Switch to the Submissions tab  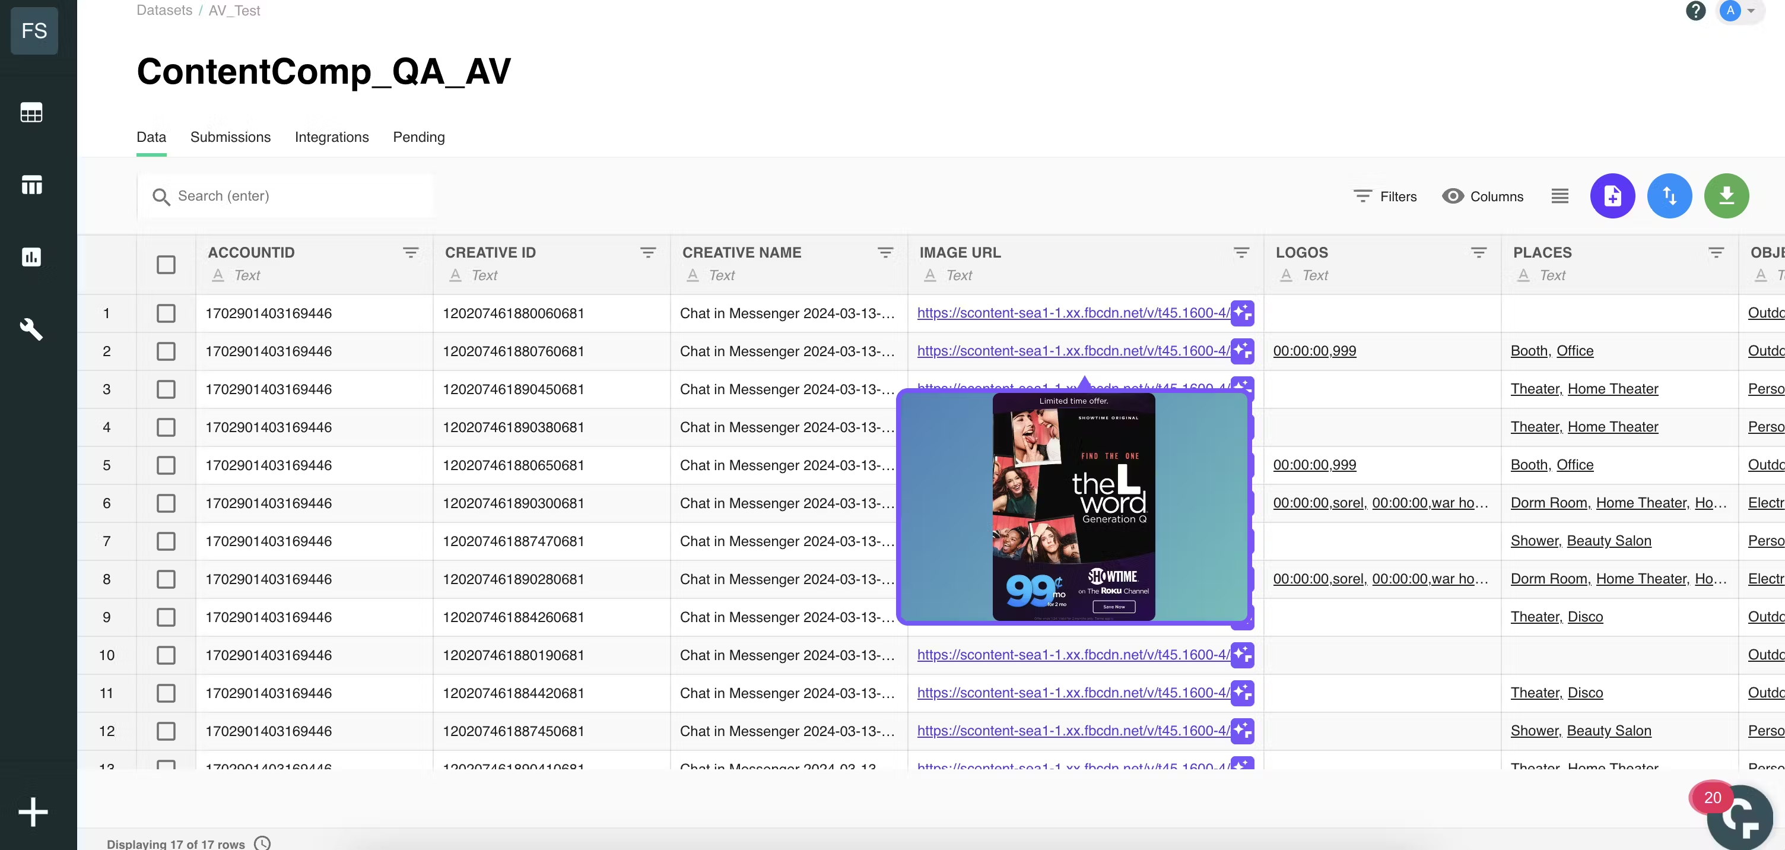230,137
